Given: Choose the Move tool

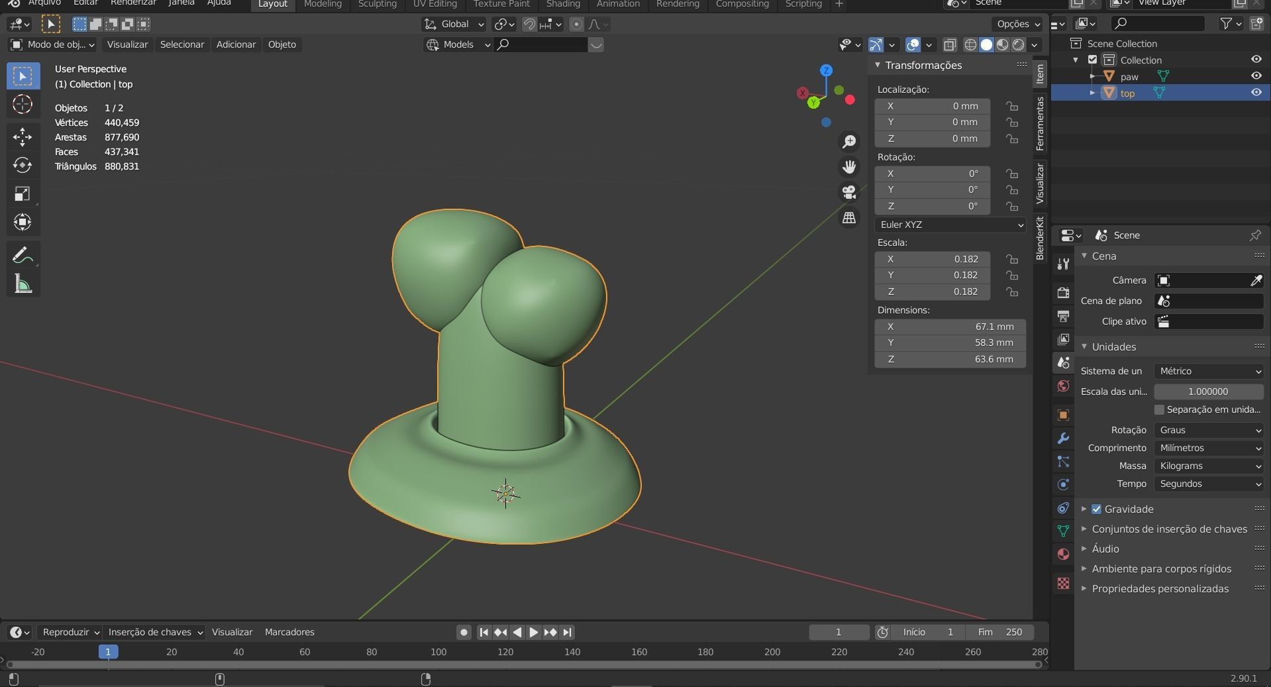Looking at the screenshot, I should pos(23,136).
